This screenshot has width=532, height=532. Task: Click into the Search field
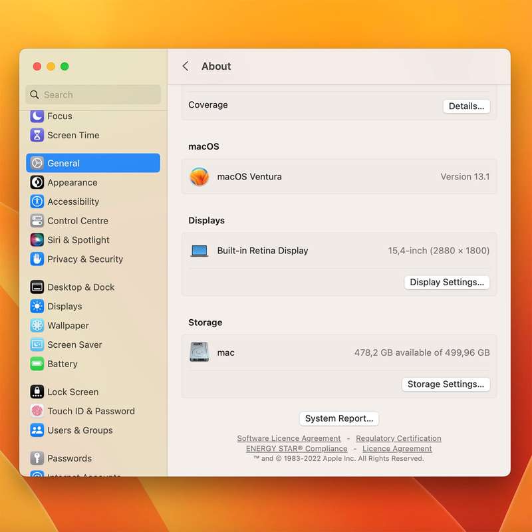tap(93, 94)
